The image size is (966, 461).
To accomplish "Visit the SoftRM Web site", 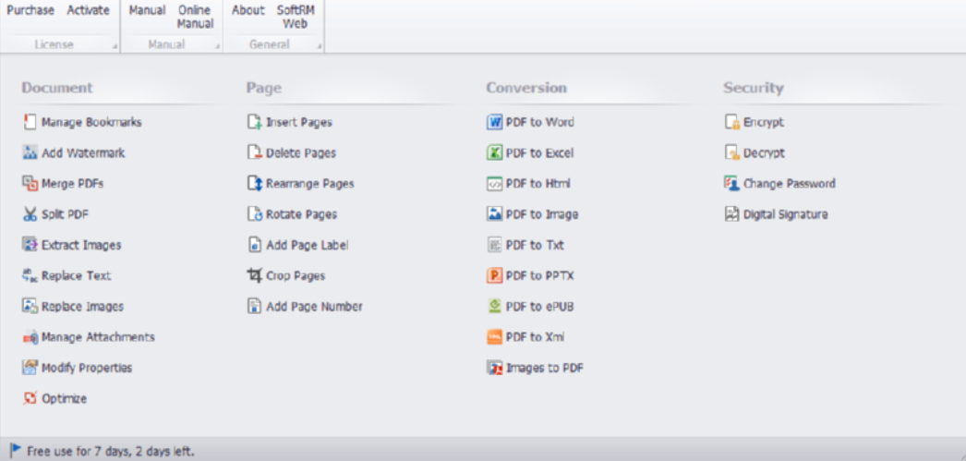I will 296,18.
